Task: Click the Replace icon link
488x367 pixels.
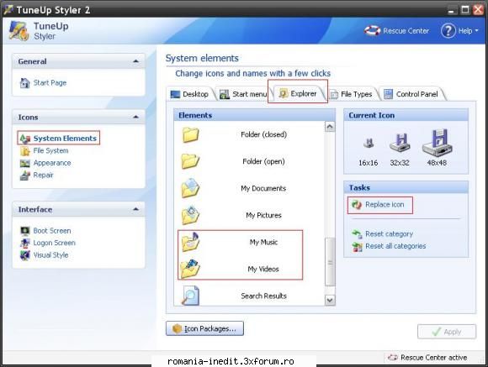Action: pyautogui.click(x=385, y=204)
